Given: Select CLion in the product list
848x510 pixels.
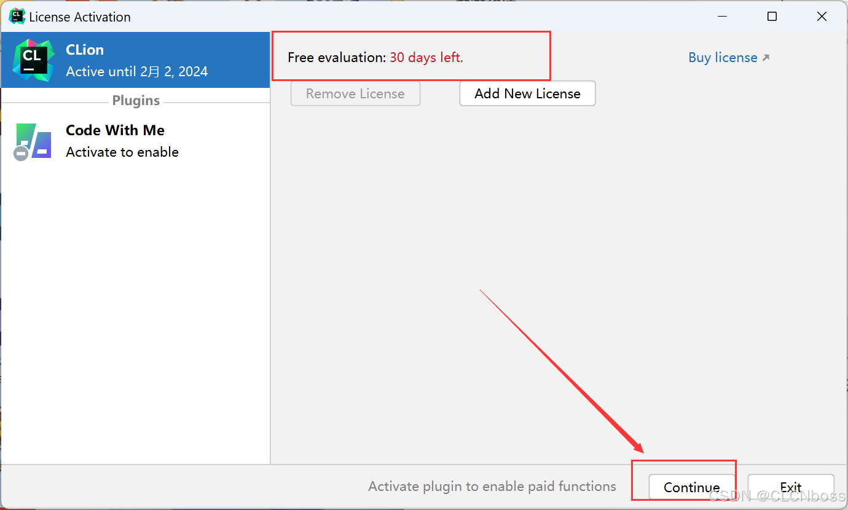Looking at the screenshot, I should [135, 60].
